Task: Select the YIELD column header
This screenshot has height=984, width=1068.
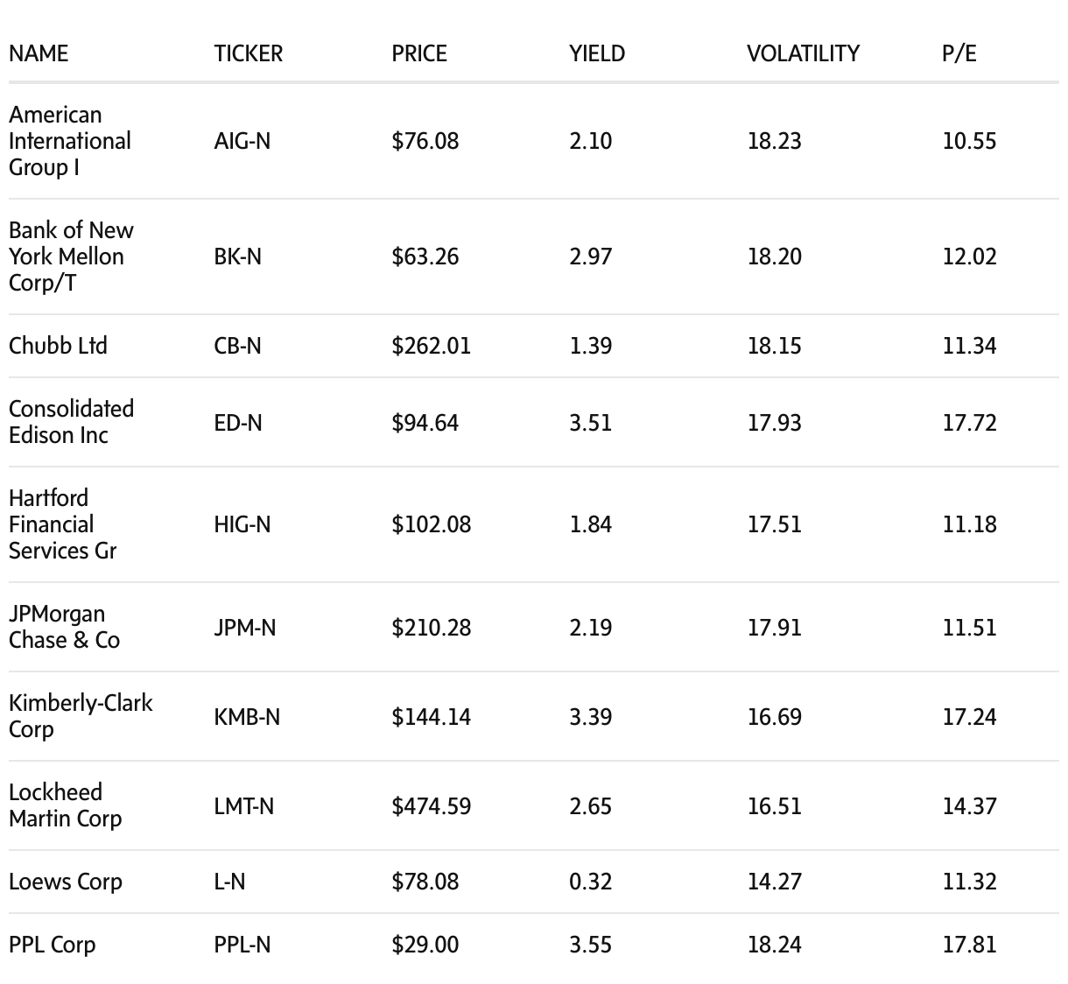Action: [597, 53]
